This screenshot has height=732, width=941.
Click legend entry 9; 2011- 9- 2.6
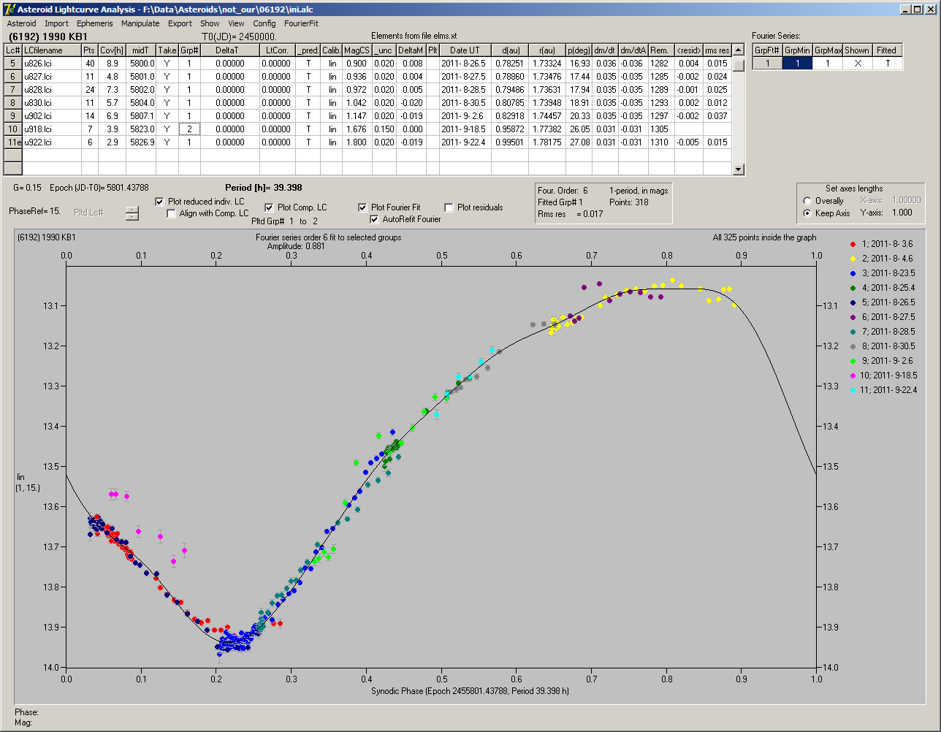(882, 361)
